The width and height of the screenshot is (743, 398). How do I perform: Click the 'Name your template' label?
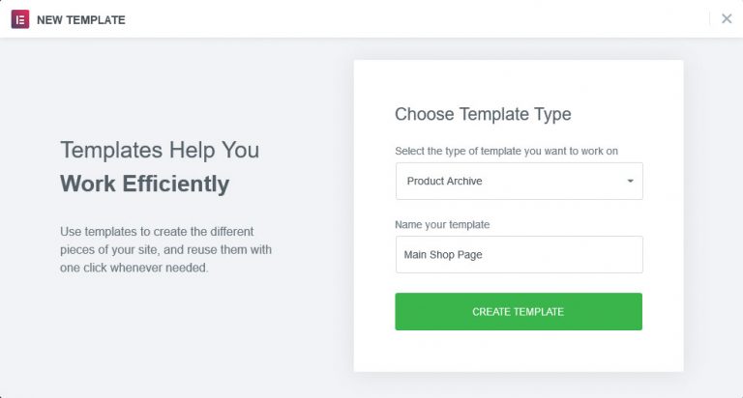click(x=442, y=224)
